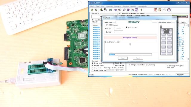Open file with the folder toolbar icon
The height and width of the screenshot is (107, 191).
pos(92,10)
